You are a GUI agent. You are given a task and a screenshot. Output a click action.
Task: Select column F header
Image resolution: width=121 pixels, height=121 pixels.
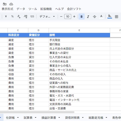coord(115,30)
